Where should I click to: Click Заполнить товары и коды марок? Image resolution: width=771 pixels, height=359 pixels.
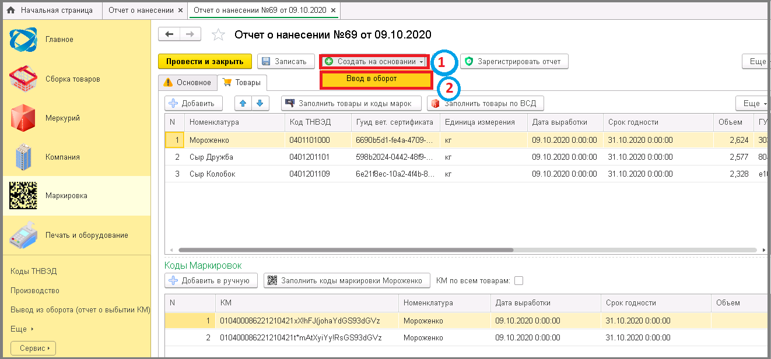click(x=351, y=103)
